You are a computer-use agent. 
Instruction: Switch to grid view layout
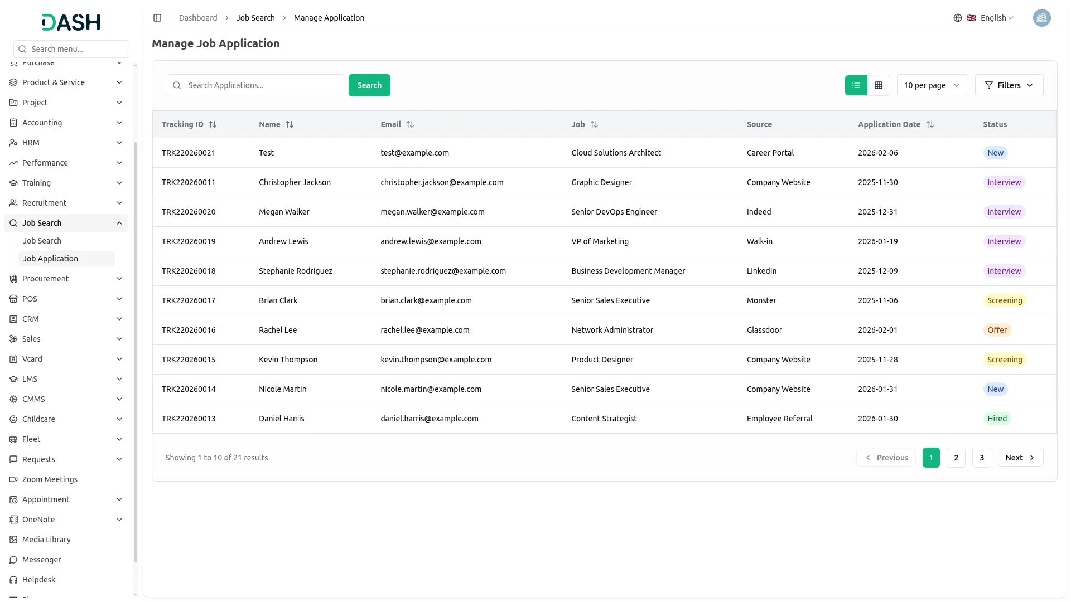pos(879,85)
